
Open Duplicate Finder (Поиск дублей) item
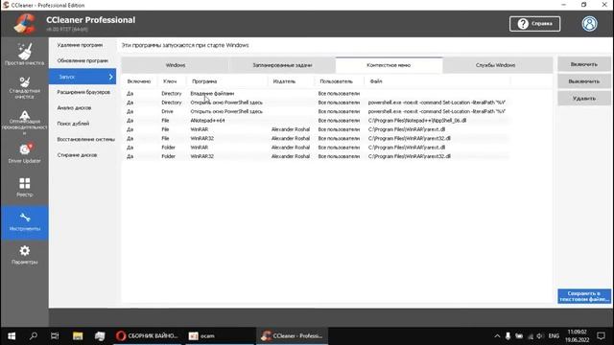coord(83,124)
